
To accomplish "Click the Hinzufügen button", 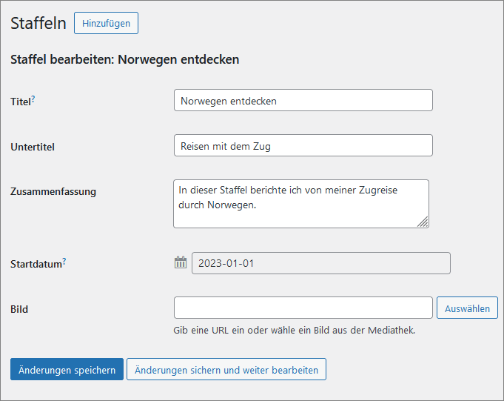I will 106,23.
